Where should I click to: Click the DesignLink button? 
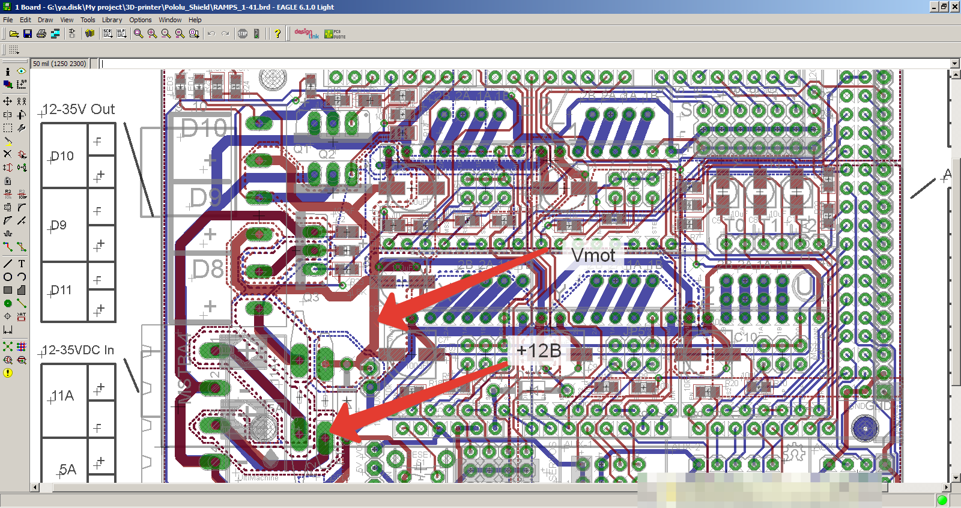point(306,34)
